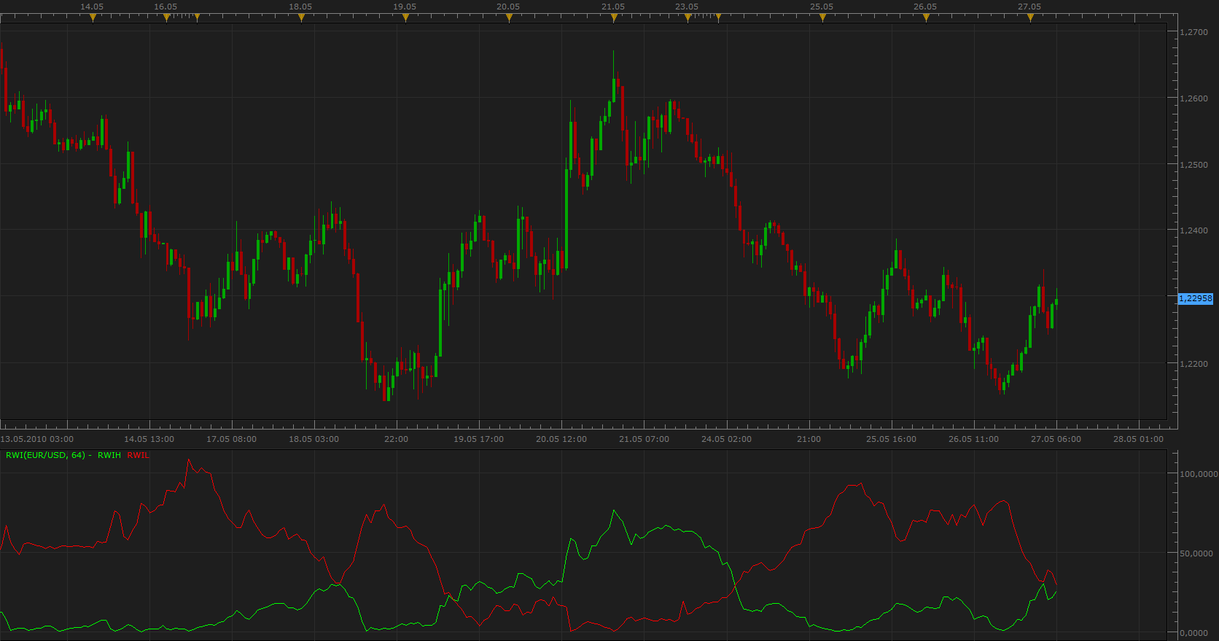Click the triangle day marker under 27.05

pyautogui.click(x=1030, y=18)
